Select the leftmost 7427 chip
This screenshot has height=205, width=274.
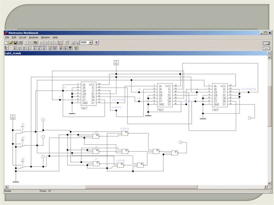tap(88, 94)
